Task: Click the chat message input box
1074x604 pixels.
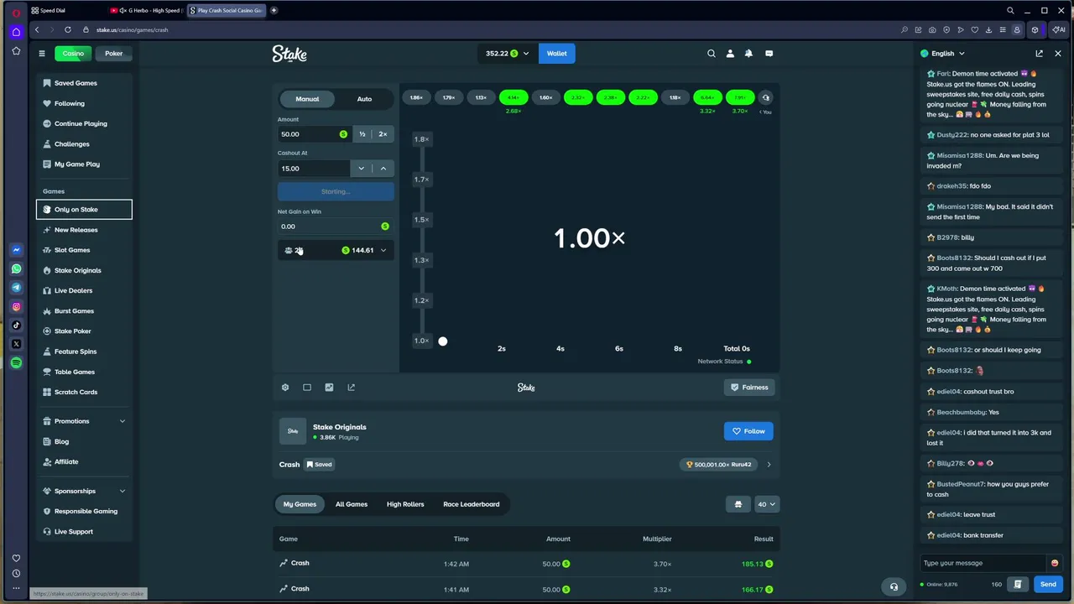Action: pyautogui.click(x=983, y=563)
